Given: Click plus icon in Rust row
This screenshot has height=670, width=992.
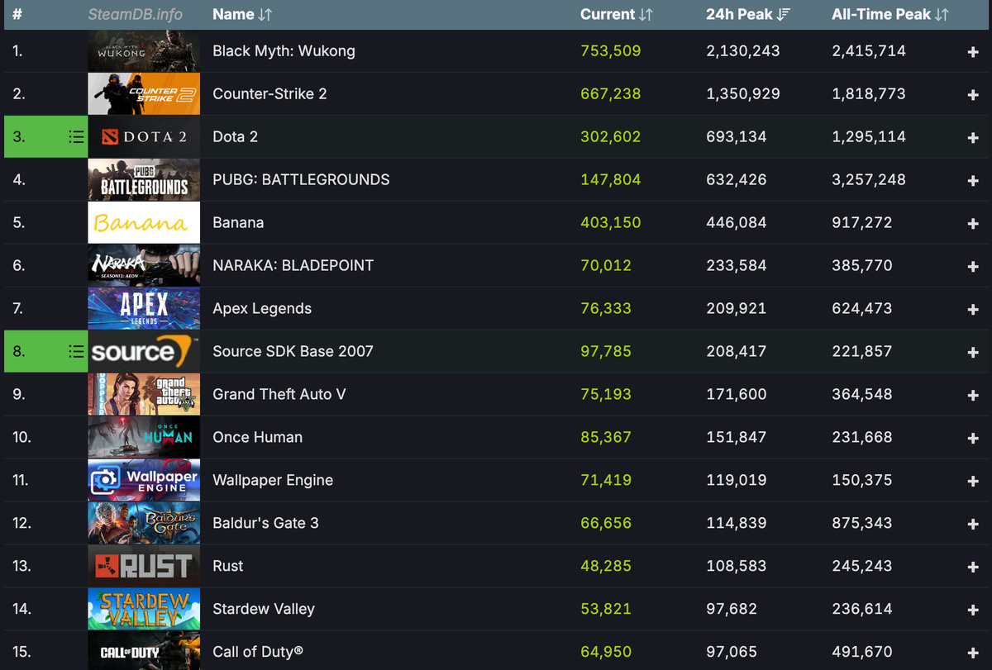Looking at the screenshot, I should 973,567.
